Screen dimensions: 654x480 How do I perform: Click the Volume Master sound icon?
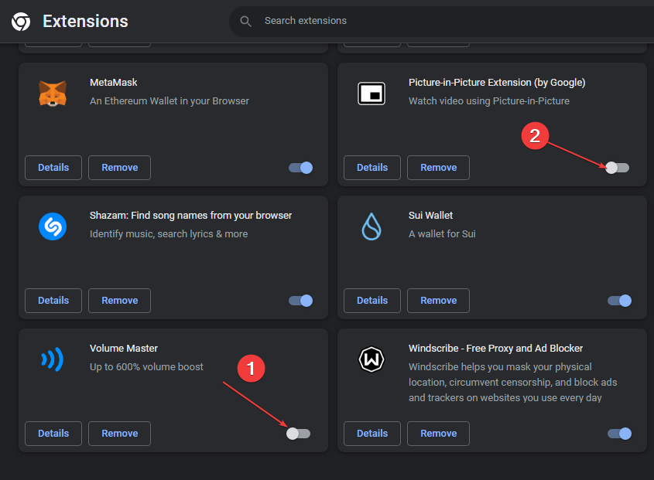(53, 360)
